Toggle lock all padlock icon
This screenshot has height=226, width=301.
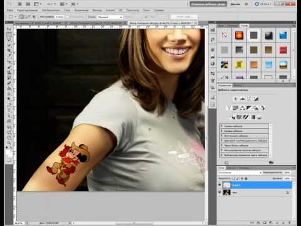[x=246, y=178]
